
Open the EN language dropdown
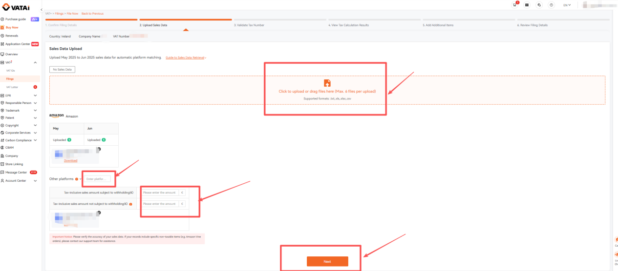coord(567,5)
